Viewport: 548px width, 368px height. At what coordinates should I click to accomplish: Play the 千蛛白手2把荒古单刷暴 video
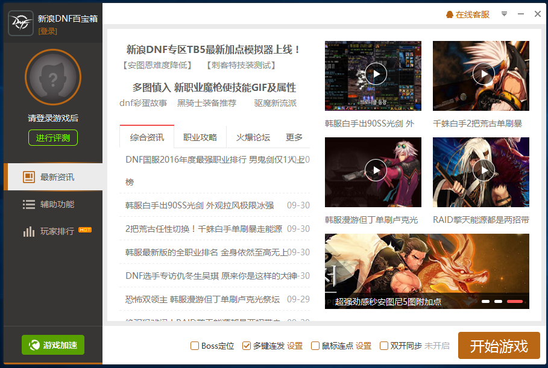tap(483, 73)
